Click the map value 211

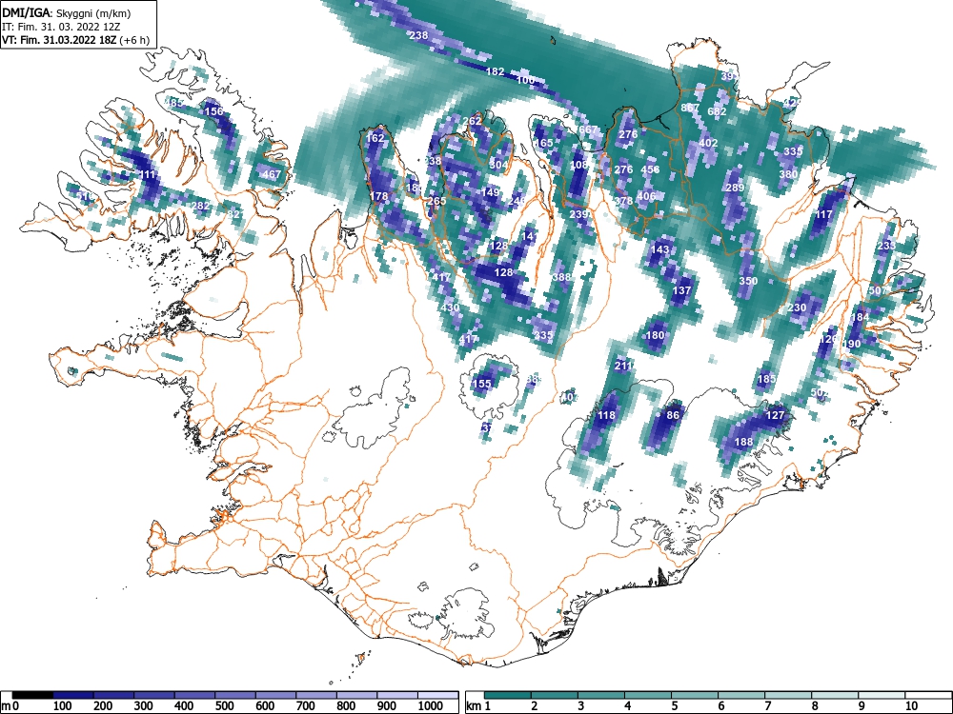[623, 366]
